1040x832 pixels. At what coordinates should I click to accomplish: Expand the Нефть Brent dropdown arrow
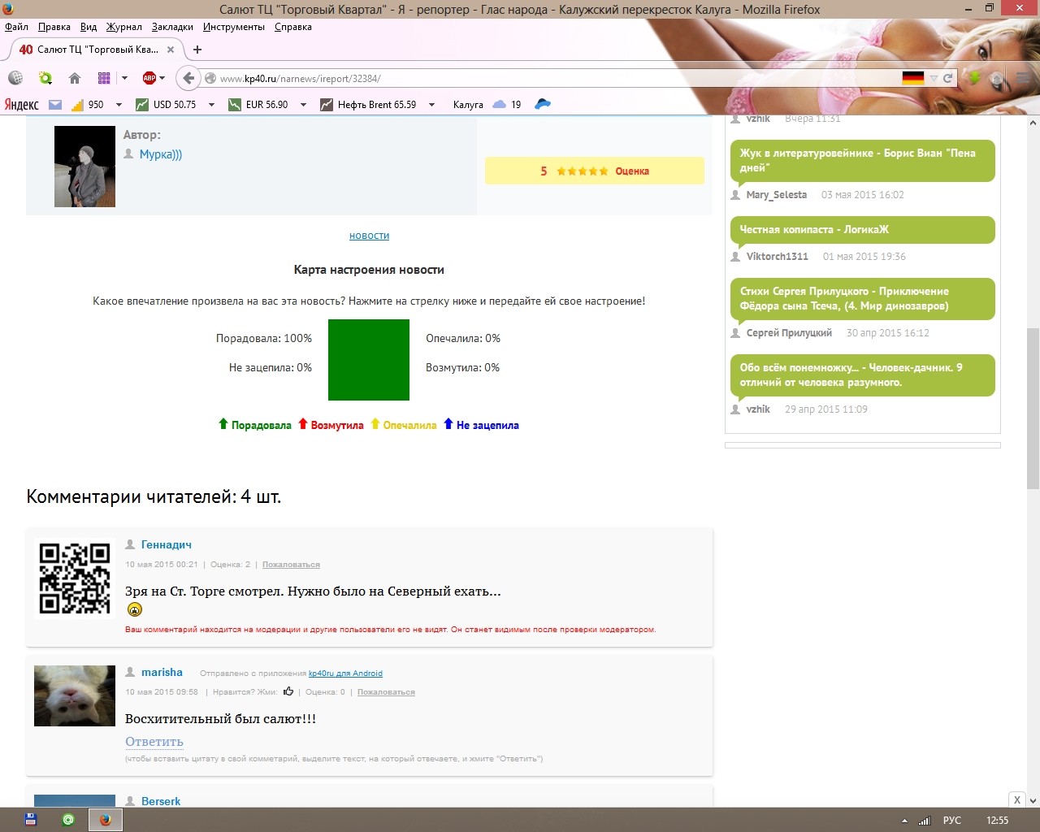[431, 105]
